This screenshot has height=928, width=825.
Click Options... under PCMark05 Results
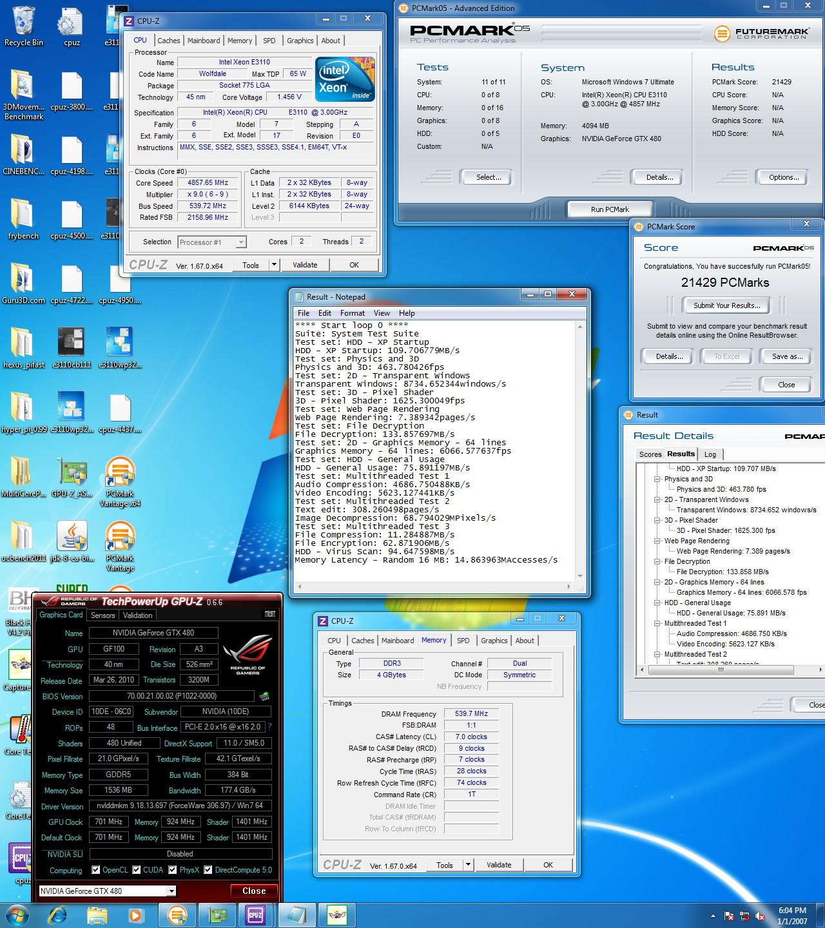tap(784, 177)
